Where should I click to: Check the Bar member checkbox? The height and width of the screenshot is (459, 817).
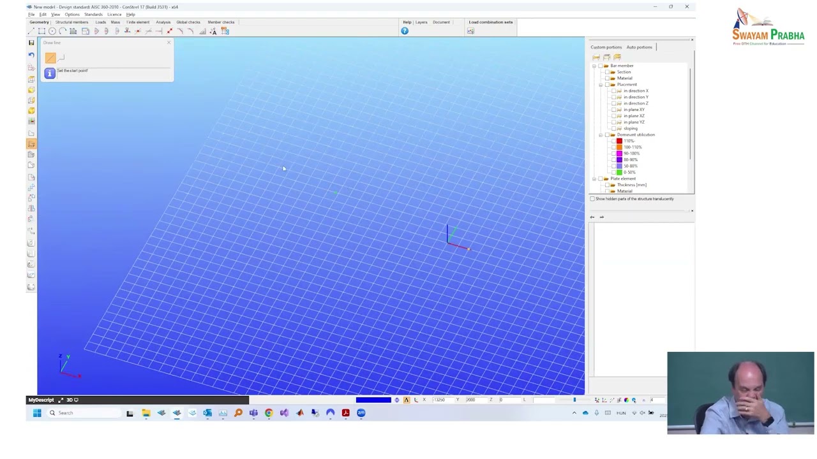pyautogui.click(x=600, y=66)
